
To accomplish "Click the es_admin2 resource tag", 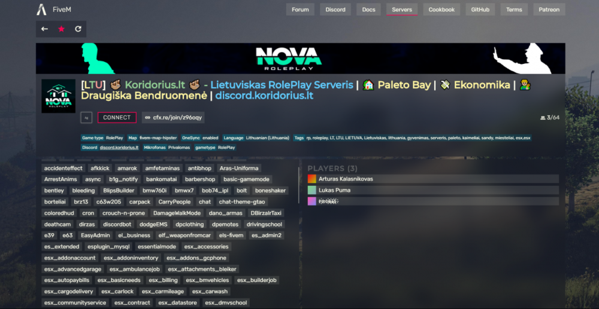I will (267, 235).
